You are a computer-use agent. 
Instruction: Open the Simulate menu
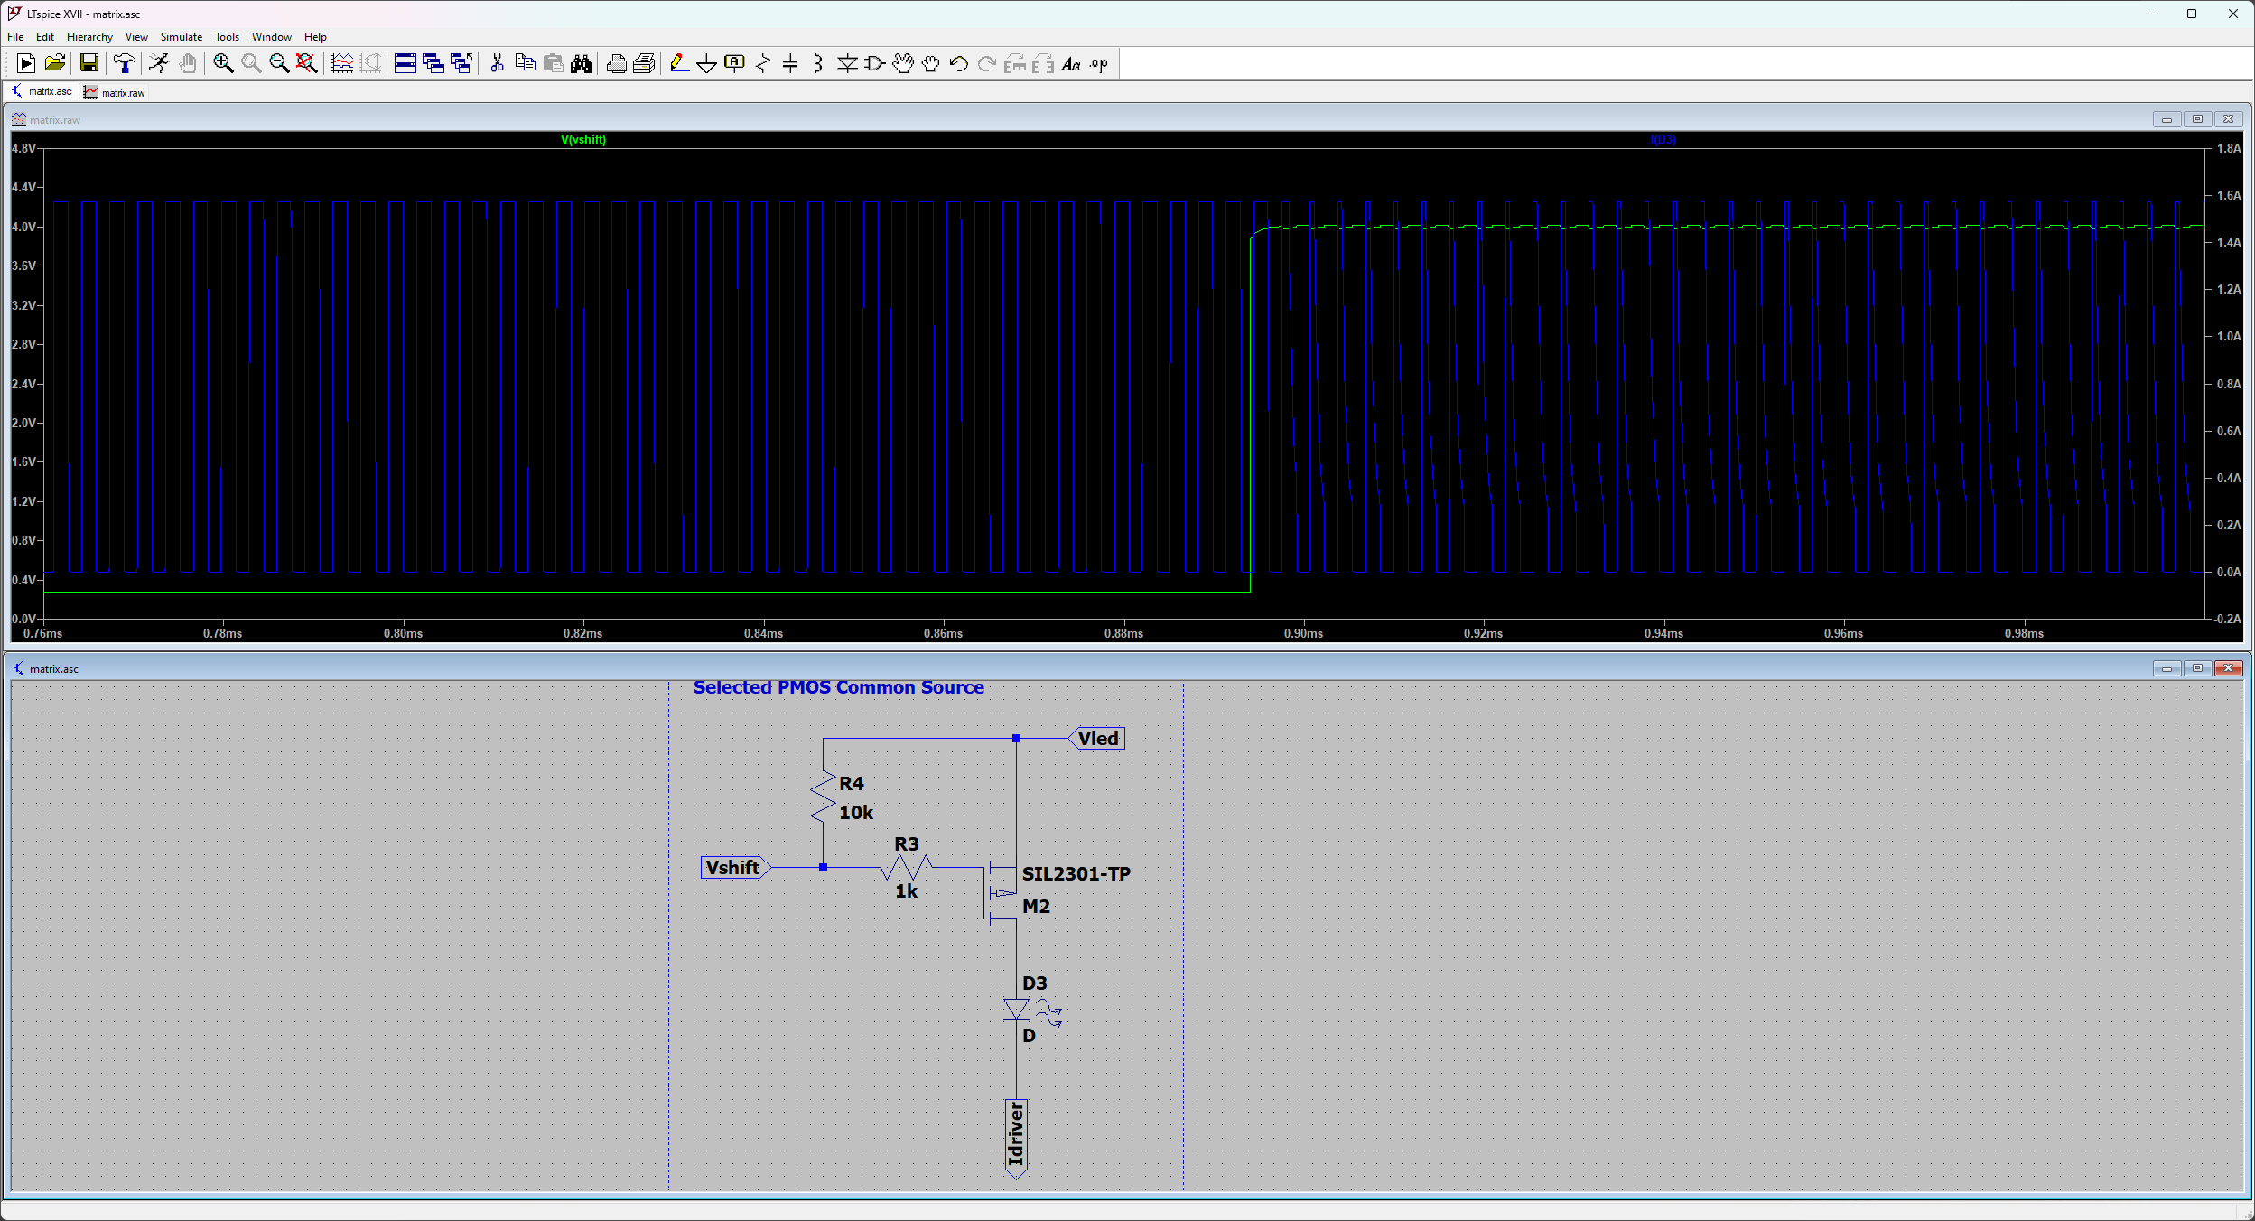[x=182, y=37]
